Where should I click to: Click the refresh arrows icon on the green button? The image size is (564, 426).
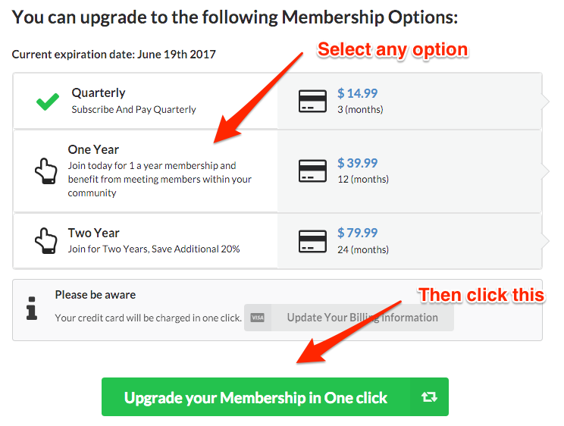[429, 397]
